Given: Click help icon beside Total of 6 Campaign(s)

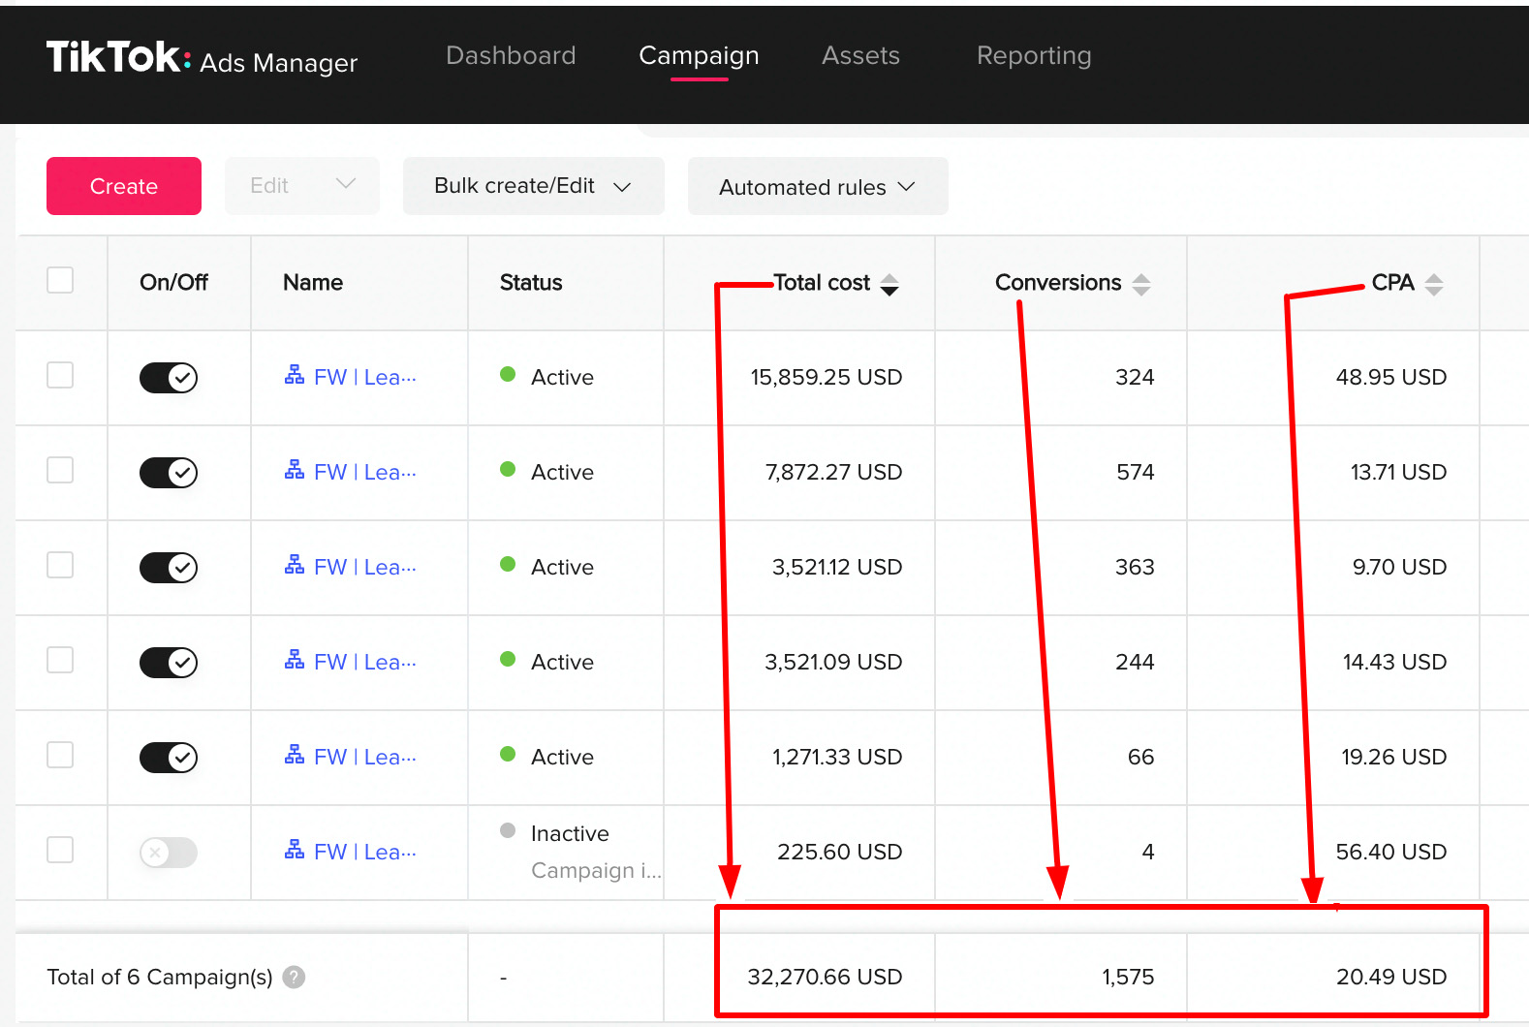Looking at the screenshot, I should [294, 978].
